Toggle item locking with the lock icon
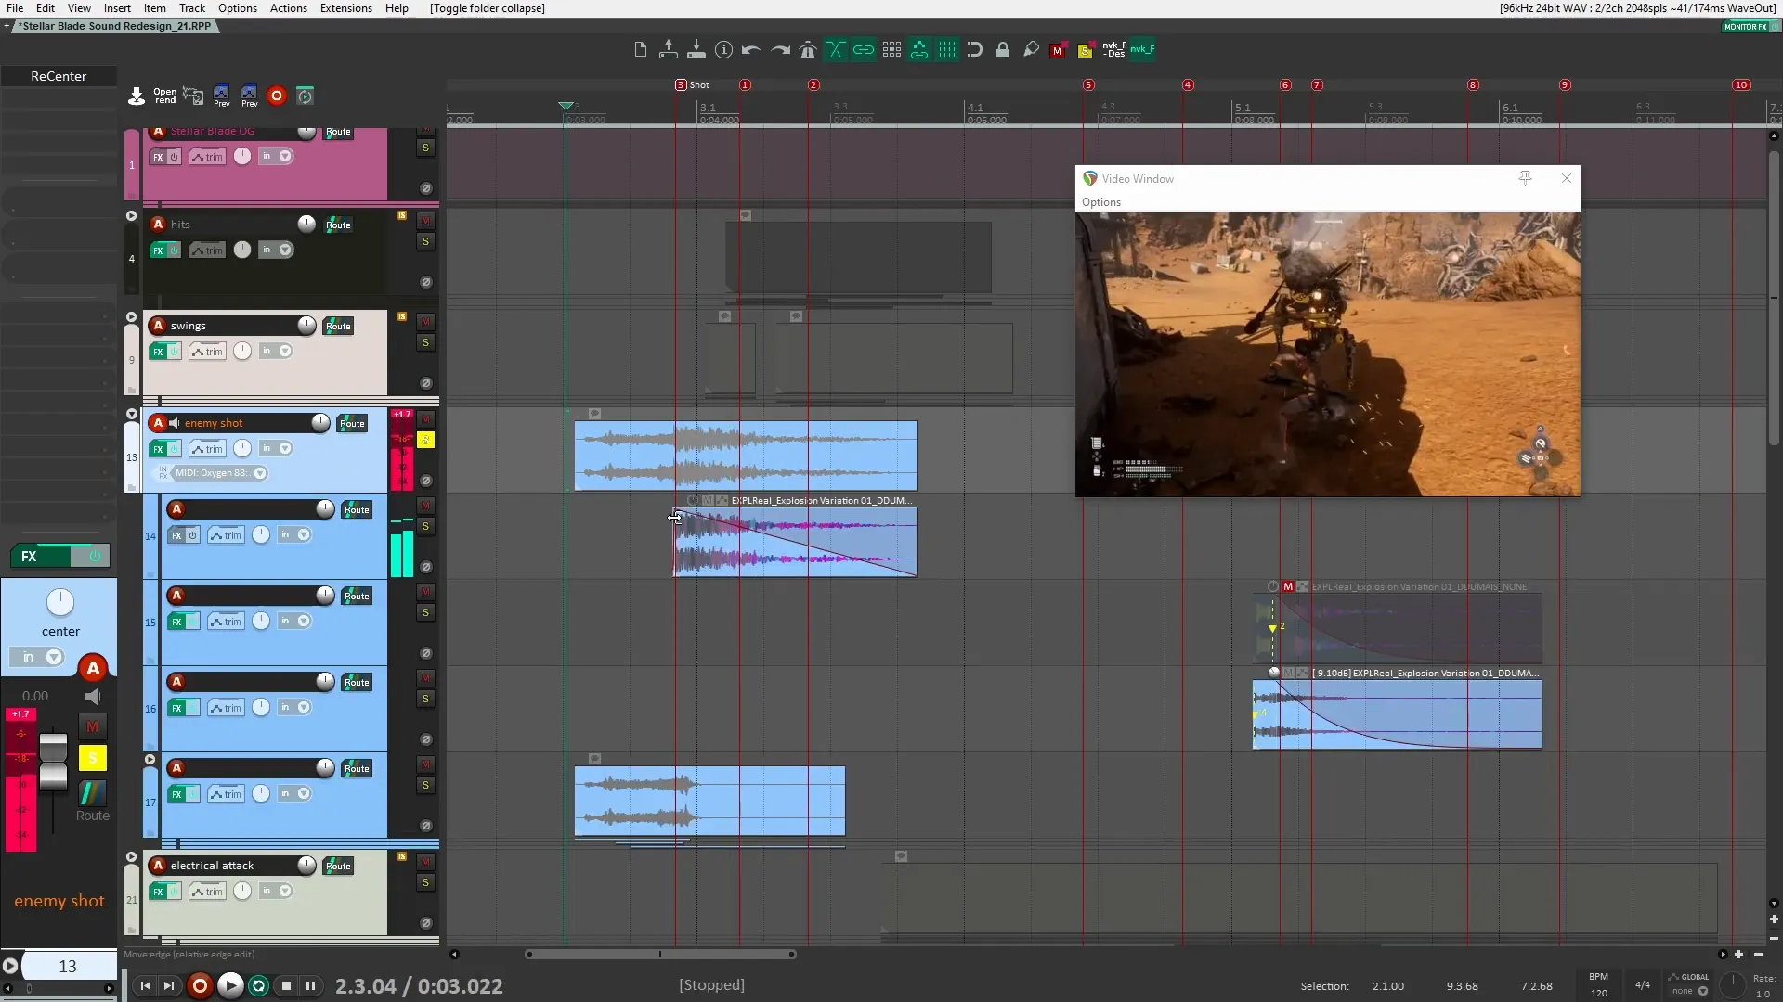The width and height of the screenshot is (1783, 1002). tap(1003, 49)
